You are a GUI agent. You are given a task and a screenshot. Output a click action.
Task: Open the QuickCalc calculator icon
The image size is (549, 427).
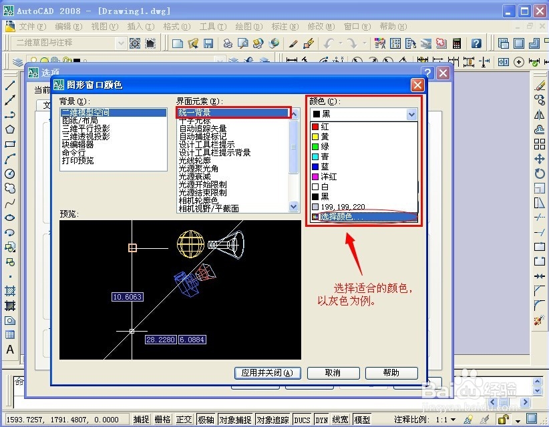click(x=457, y=43)
